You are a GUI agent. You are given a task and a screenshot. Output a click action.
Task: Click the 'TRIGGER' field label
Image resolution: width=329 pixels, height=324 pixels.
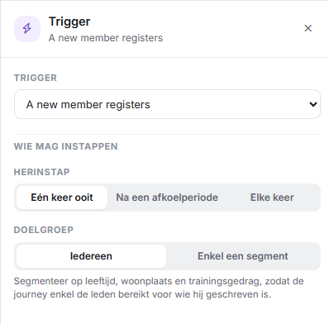point(36,78)
